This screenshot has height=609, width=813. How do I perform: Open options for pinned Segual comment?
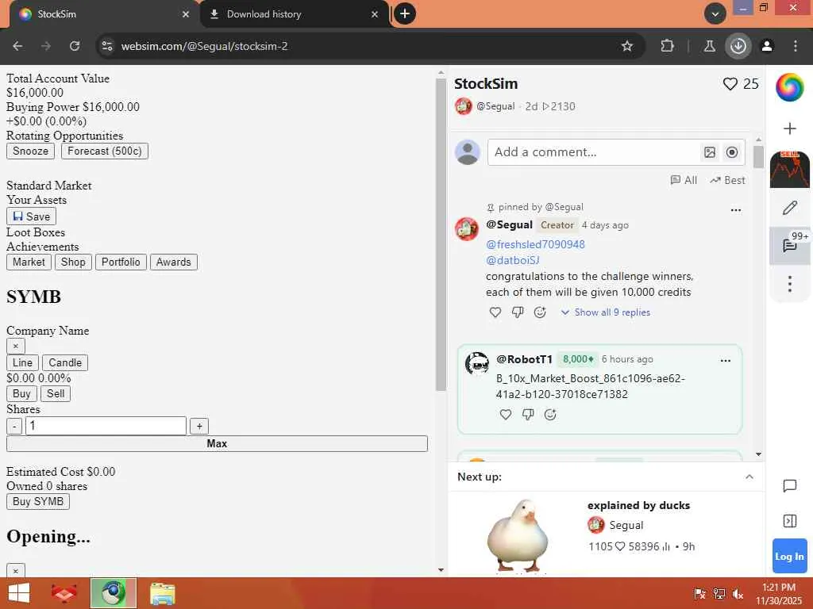[x=736, y=210]
